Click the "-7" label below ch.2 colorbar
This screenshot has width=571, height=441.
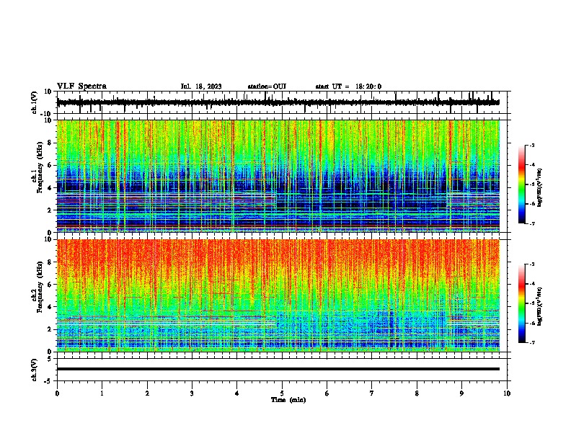pyautogui.click(x=532, y=342)
